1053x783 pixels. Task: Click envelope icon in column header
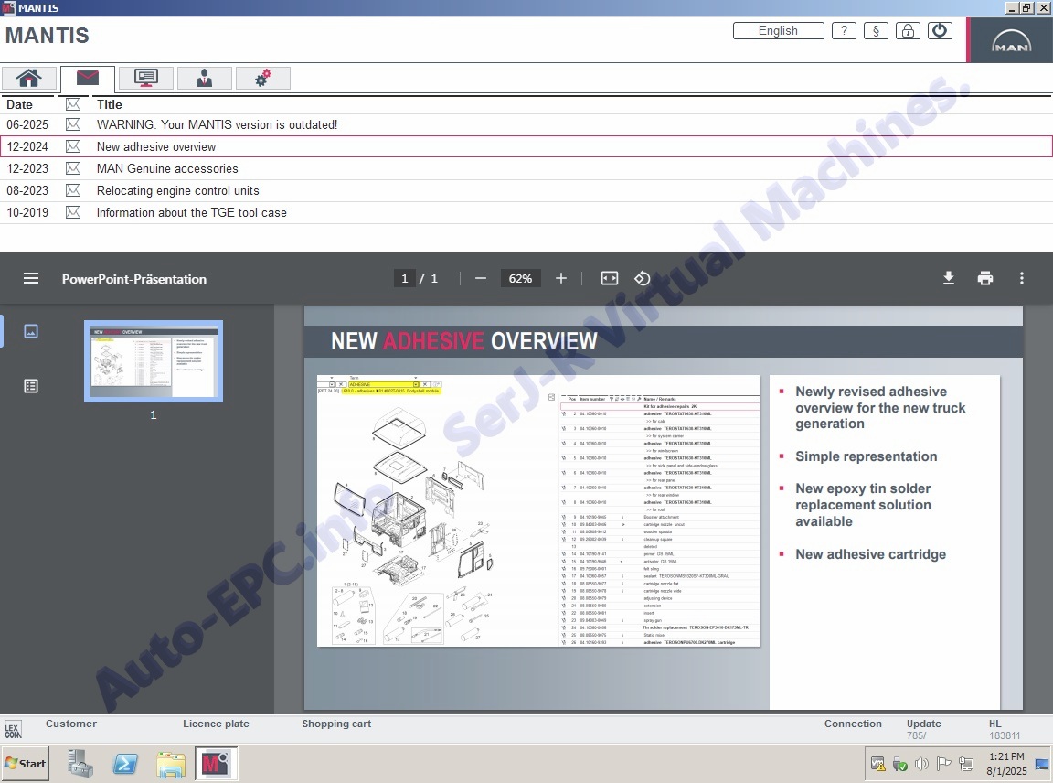point(73,105)
